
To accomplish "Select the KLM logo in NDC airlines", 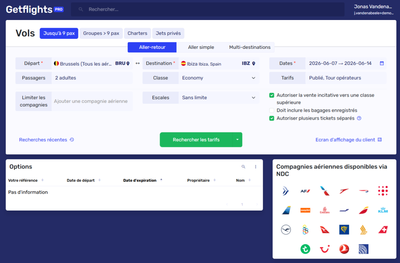I will [383, 210].
